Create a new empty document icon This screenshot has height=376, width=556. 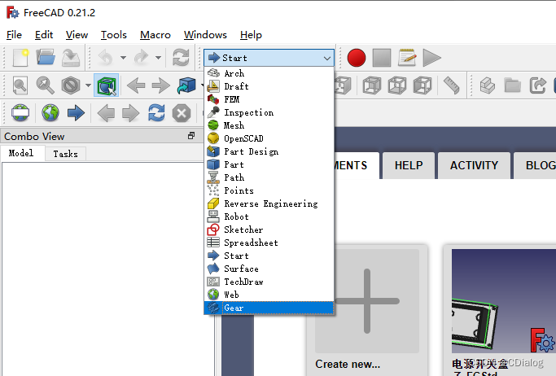tap(20, 58)
